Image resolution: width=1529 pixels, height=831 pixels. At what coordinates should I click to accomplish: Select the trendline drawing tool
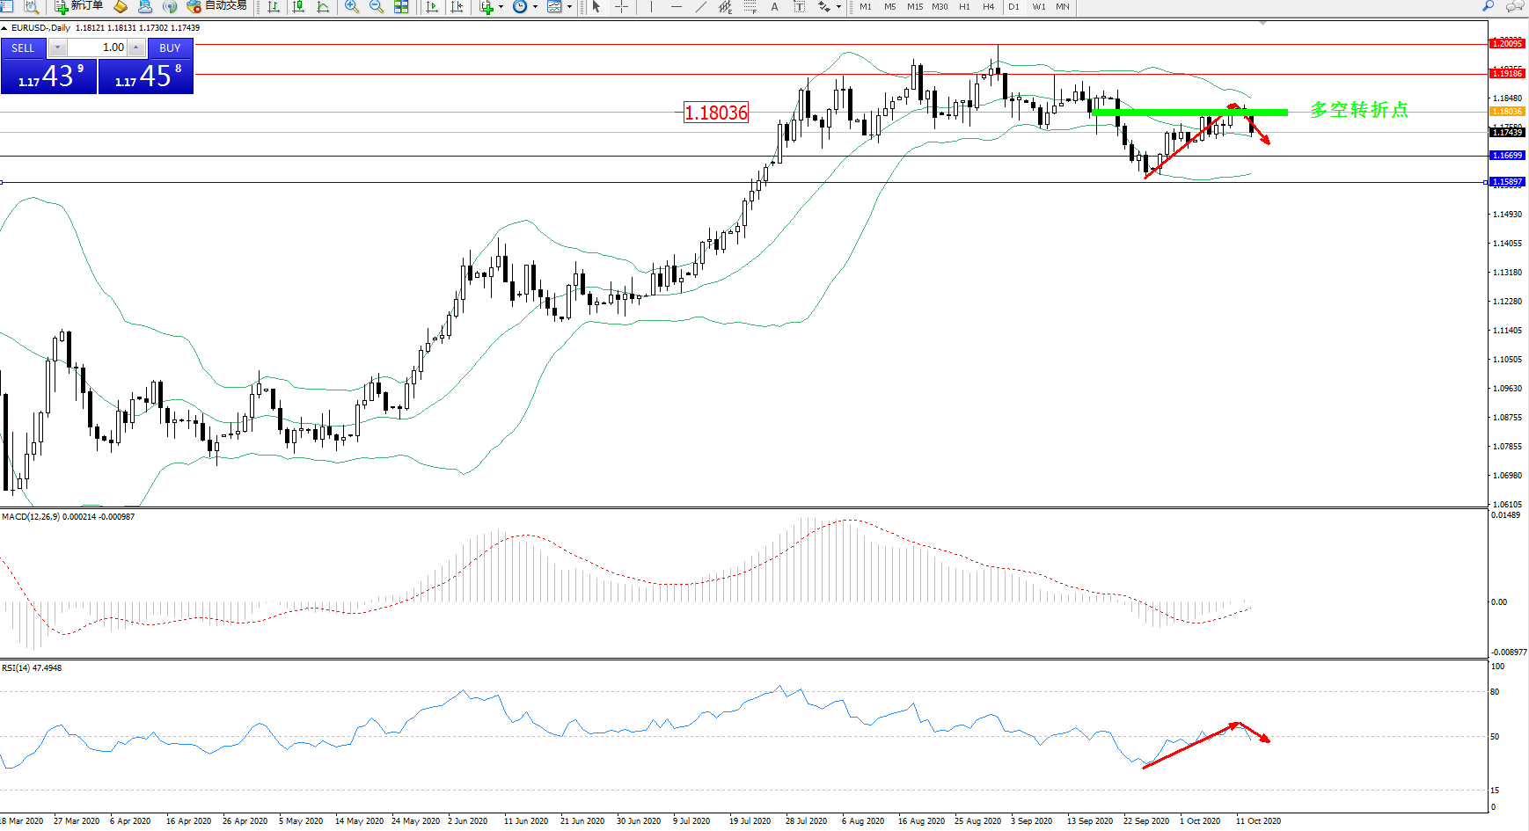pyautogui.click(x=700, y=7)
